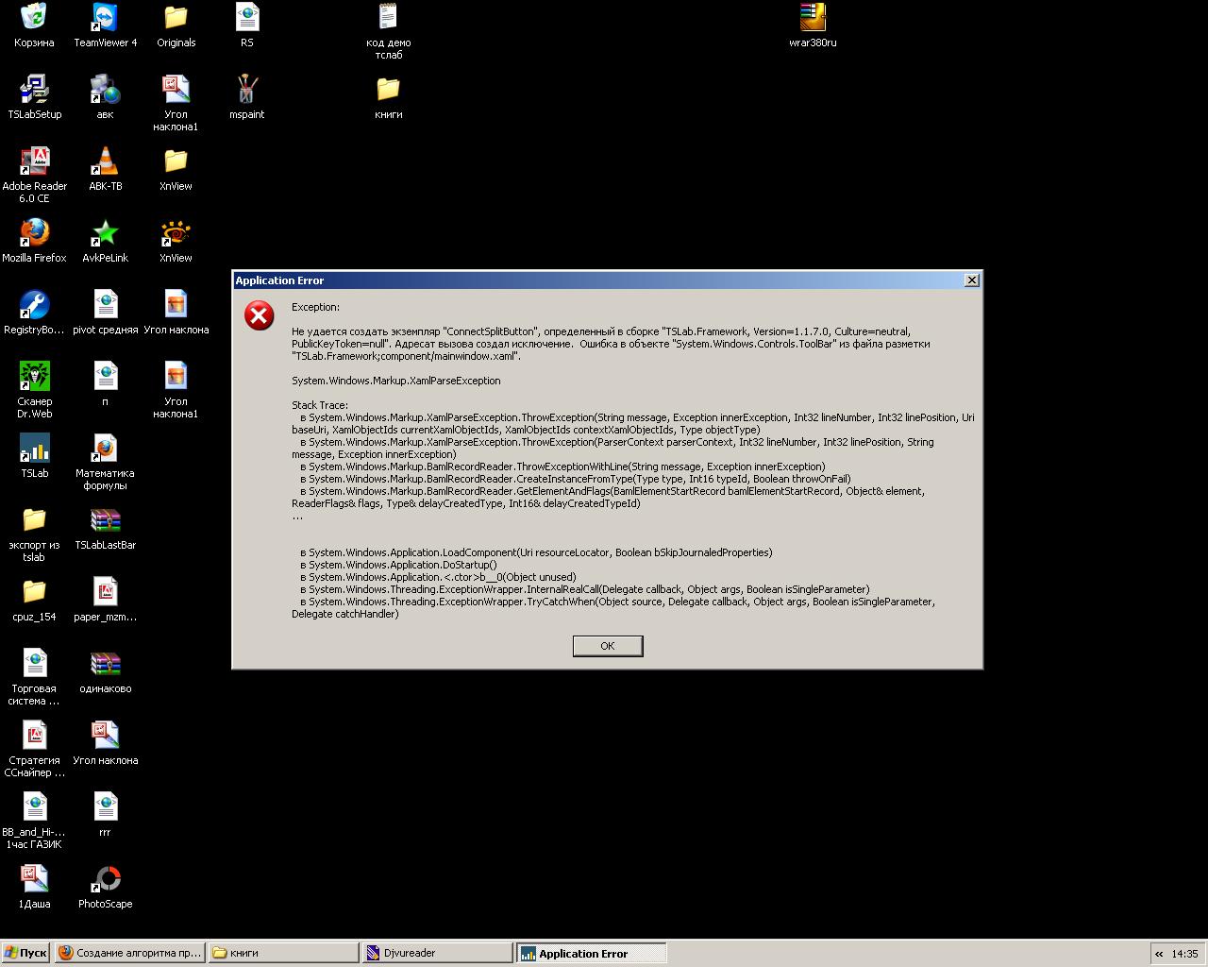Select the Originals folder on desktop

176,25
